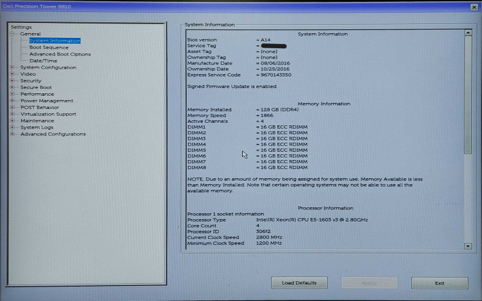Click the Current Clock Speed 2800 MHz
Image resolution: width=482 pixels, height=301 pixels.
(x=269, y=237)
